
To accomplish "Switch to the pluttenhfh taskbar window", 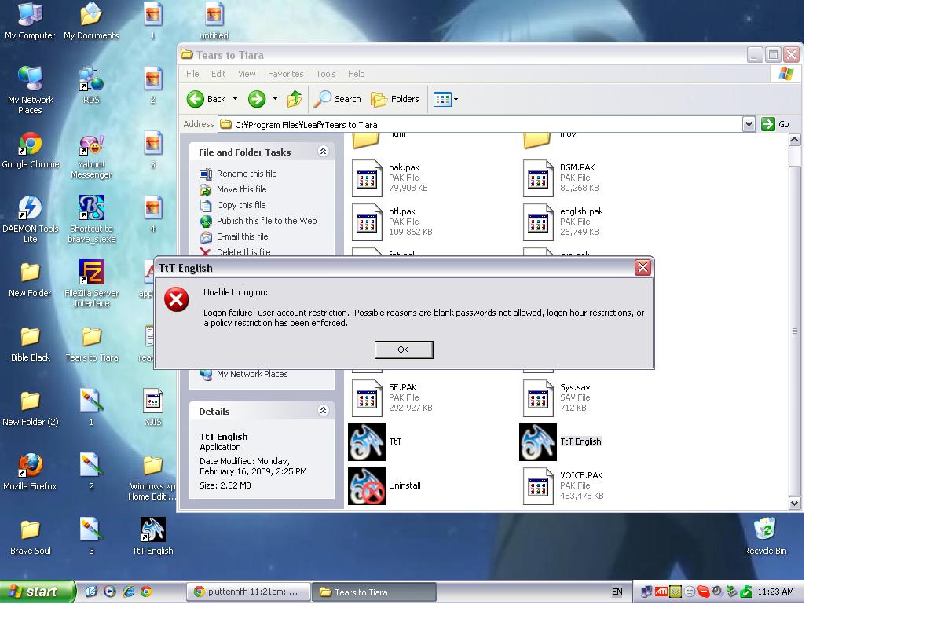I will pyautogui.click(x=248, y=592).
